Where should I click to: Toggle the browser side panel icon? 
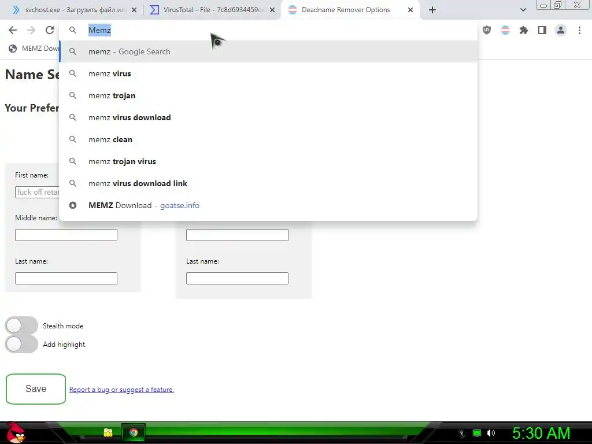[542, 30]
